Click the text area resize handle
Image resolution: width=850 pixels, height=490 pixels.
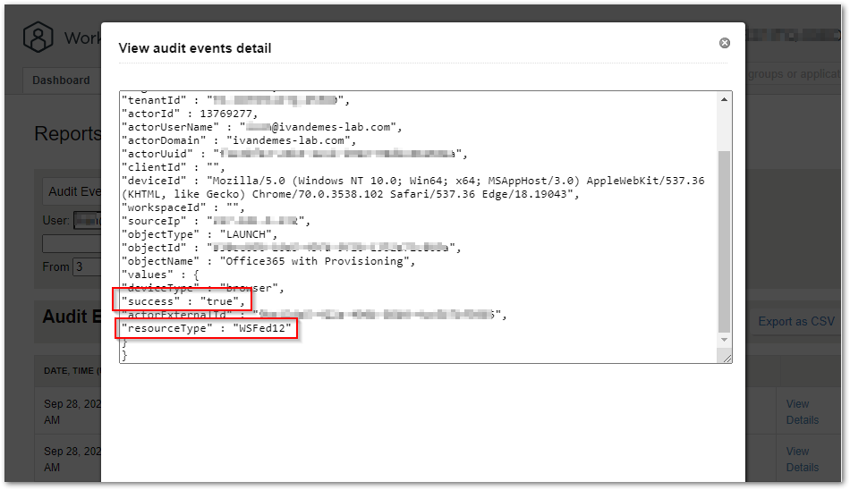pos(727,358)
